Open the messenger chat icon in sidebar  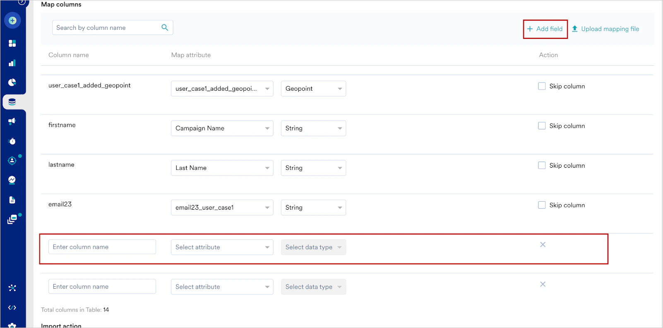click(x=12, y=180)
